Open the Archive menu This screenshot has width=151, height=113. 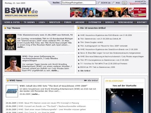80,22
